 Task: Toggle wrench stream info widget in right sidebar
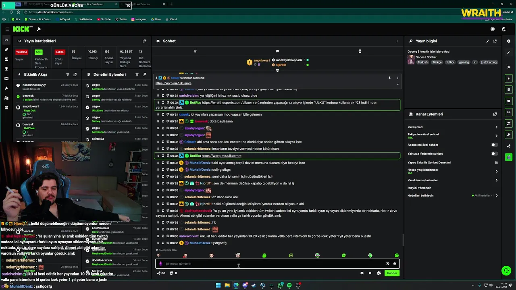coord(509,135)
